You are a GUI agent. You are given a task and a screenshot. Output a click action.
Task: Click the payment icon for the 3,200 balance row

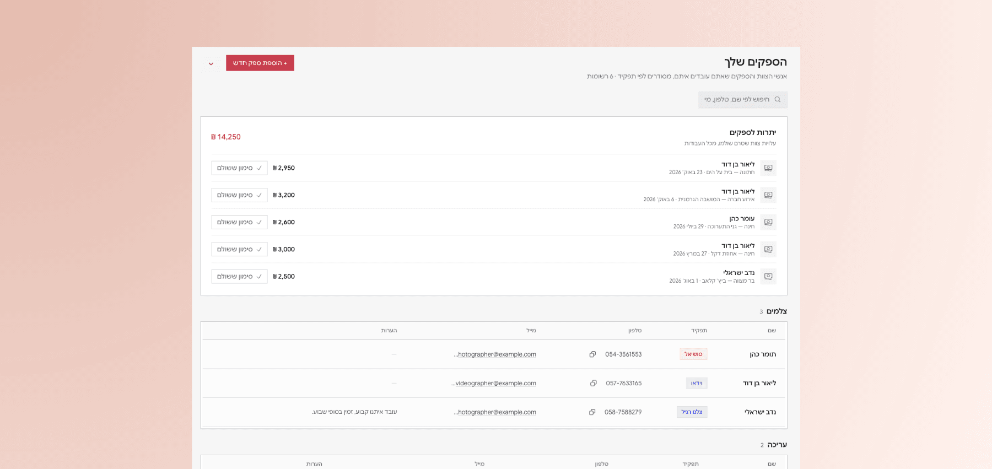768,195
